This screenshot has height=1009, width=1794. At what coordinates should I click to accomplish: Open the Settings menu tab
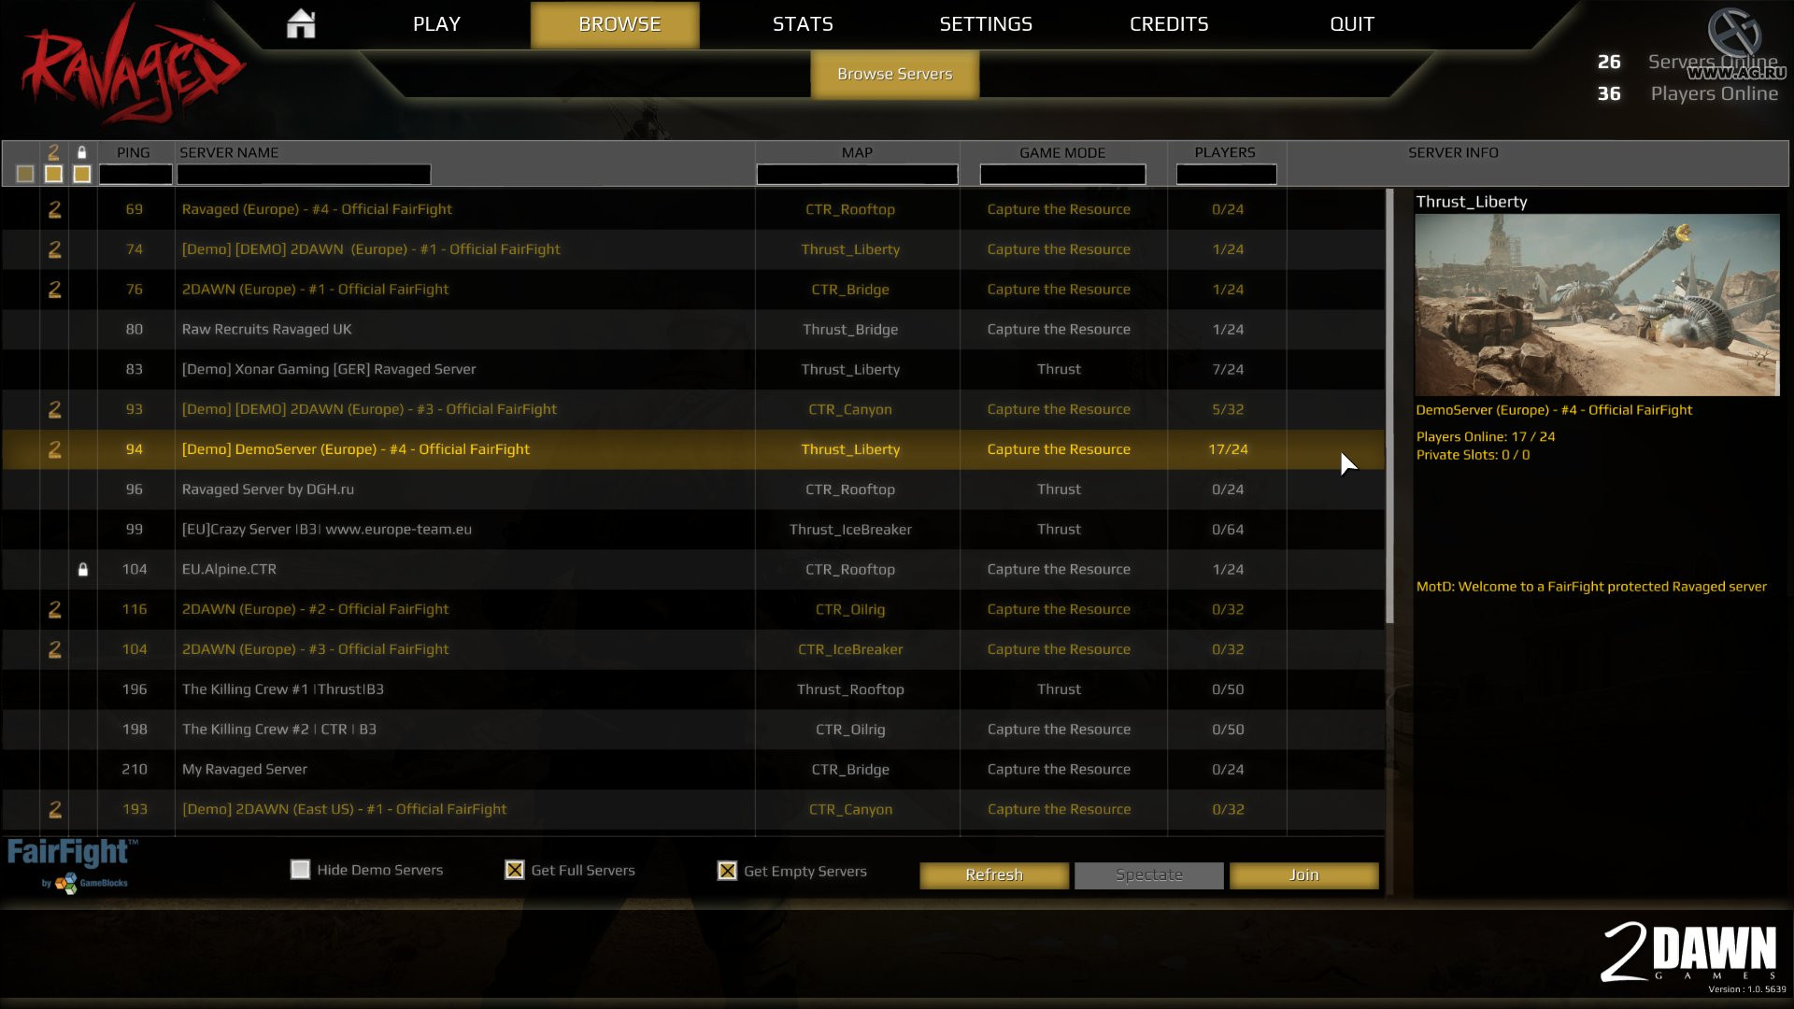986,24
